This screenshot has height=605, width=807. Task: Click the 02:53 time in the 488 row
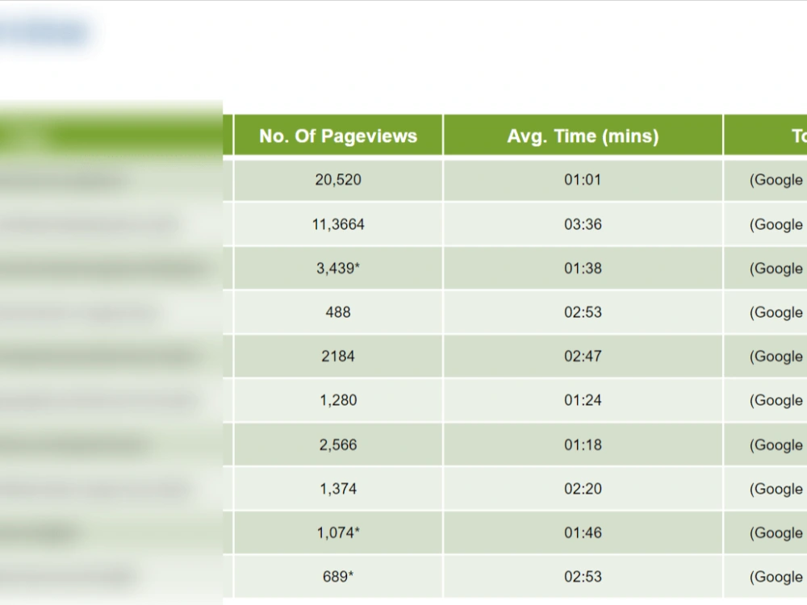tap(583, 312)
